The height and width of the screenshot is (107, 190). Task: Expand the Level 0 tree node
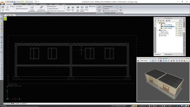coord(159,26)
